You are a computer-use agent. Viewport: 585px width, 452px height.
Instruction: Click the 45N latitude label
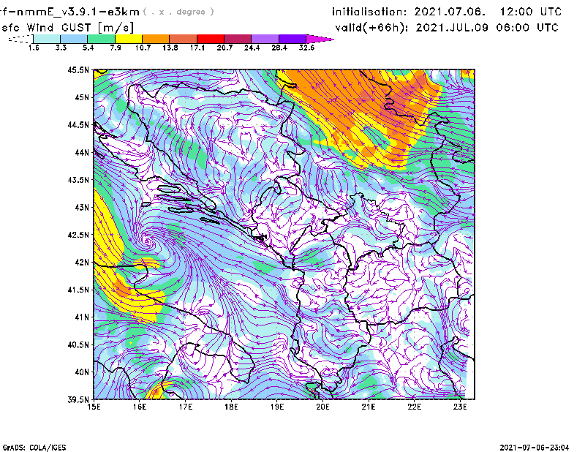point(82,97)
